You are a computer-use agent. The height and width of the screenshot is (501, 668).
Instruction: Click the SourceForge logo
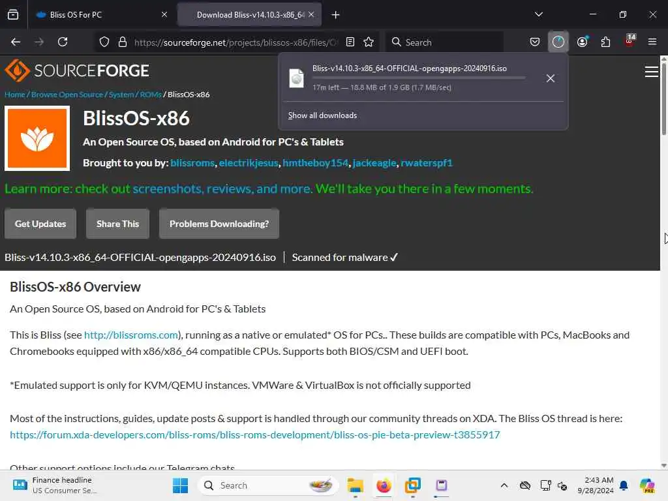coord(77,70)
